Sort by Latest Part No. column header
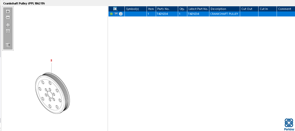 tap(198, 9)
